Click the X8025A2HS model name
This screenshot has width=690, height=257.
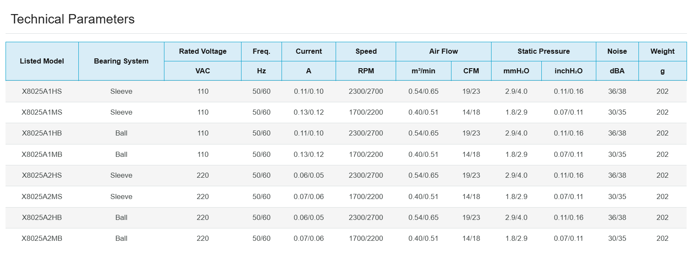click(42, 175)
